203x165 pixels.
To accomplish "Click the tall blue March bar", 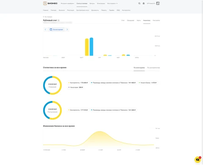I will pyautogui.click(x=91, y=47).
